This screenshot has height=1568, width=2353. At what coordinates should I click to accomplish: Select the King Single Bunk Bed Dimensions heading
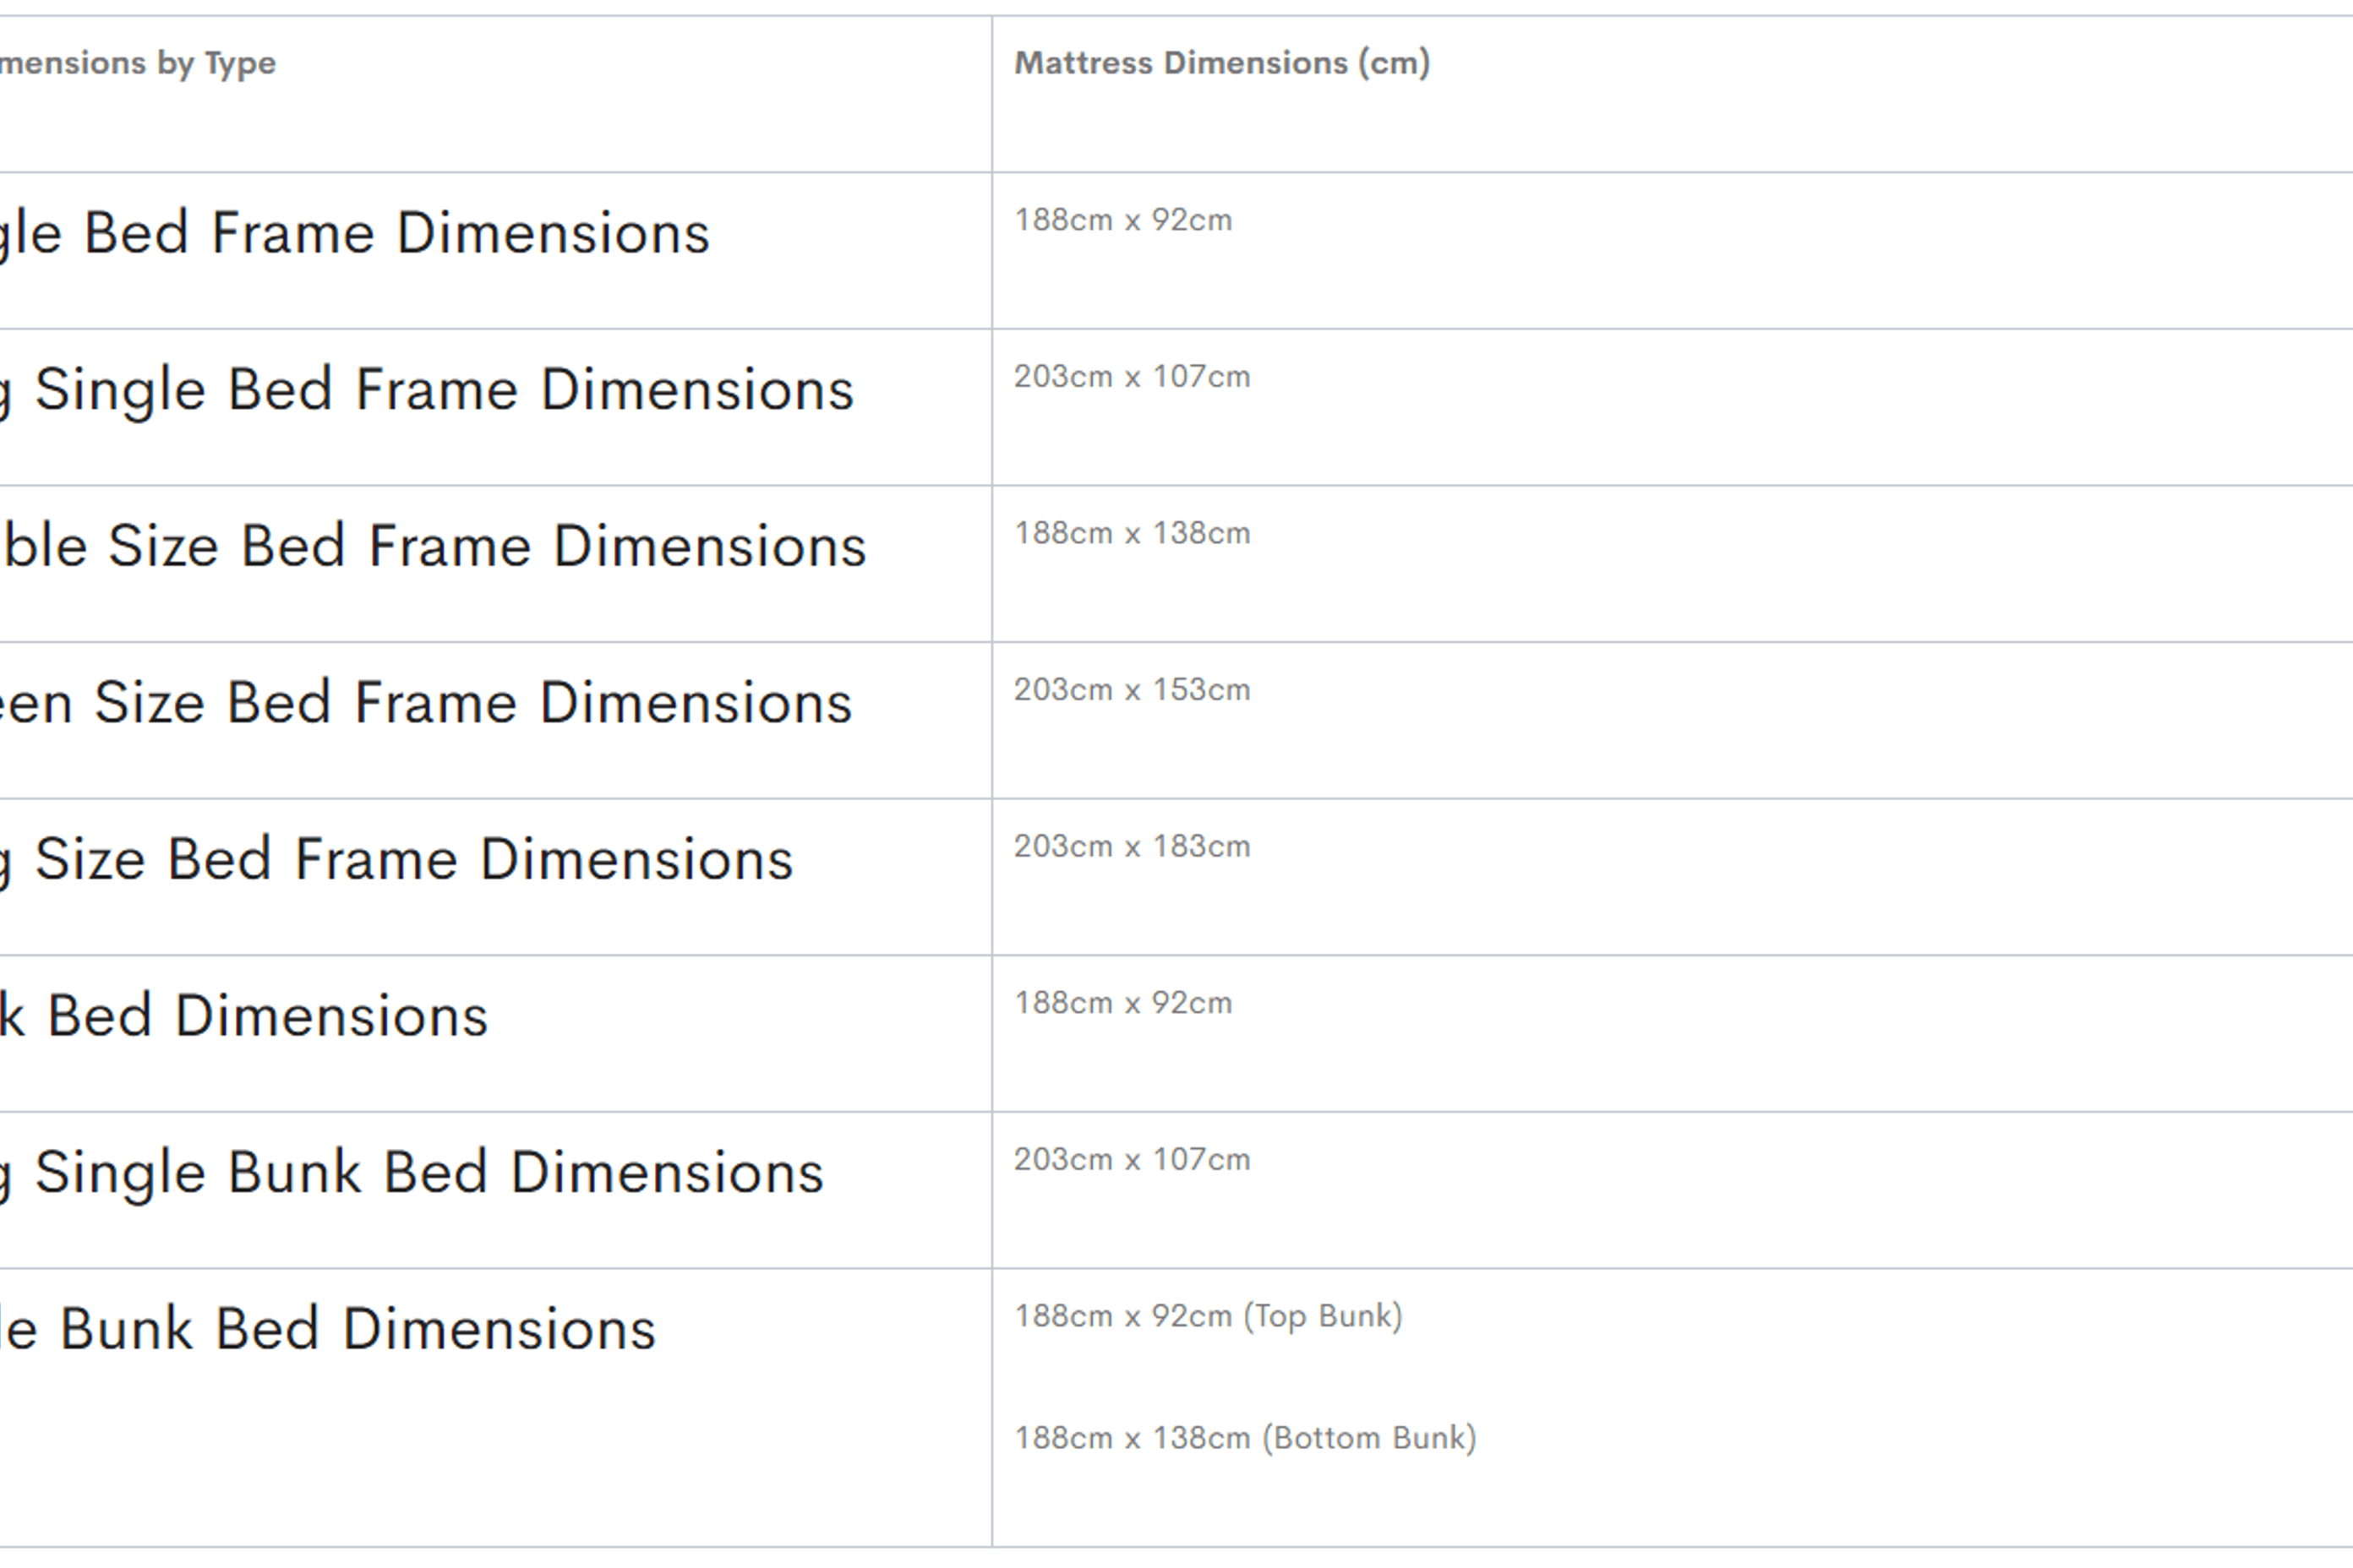[412, 1173]
